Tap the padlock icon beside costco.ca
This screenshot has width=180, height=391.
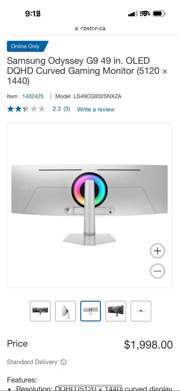(76, 28)
